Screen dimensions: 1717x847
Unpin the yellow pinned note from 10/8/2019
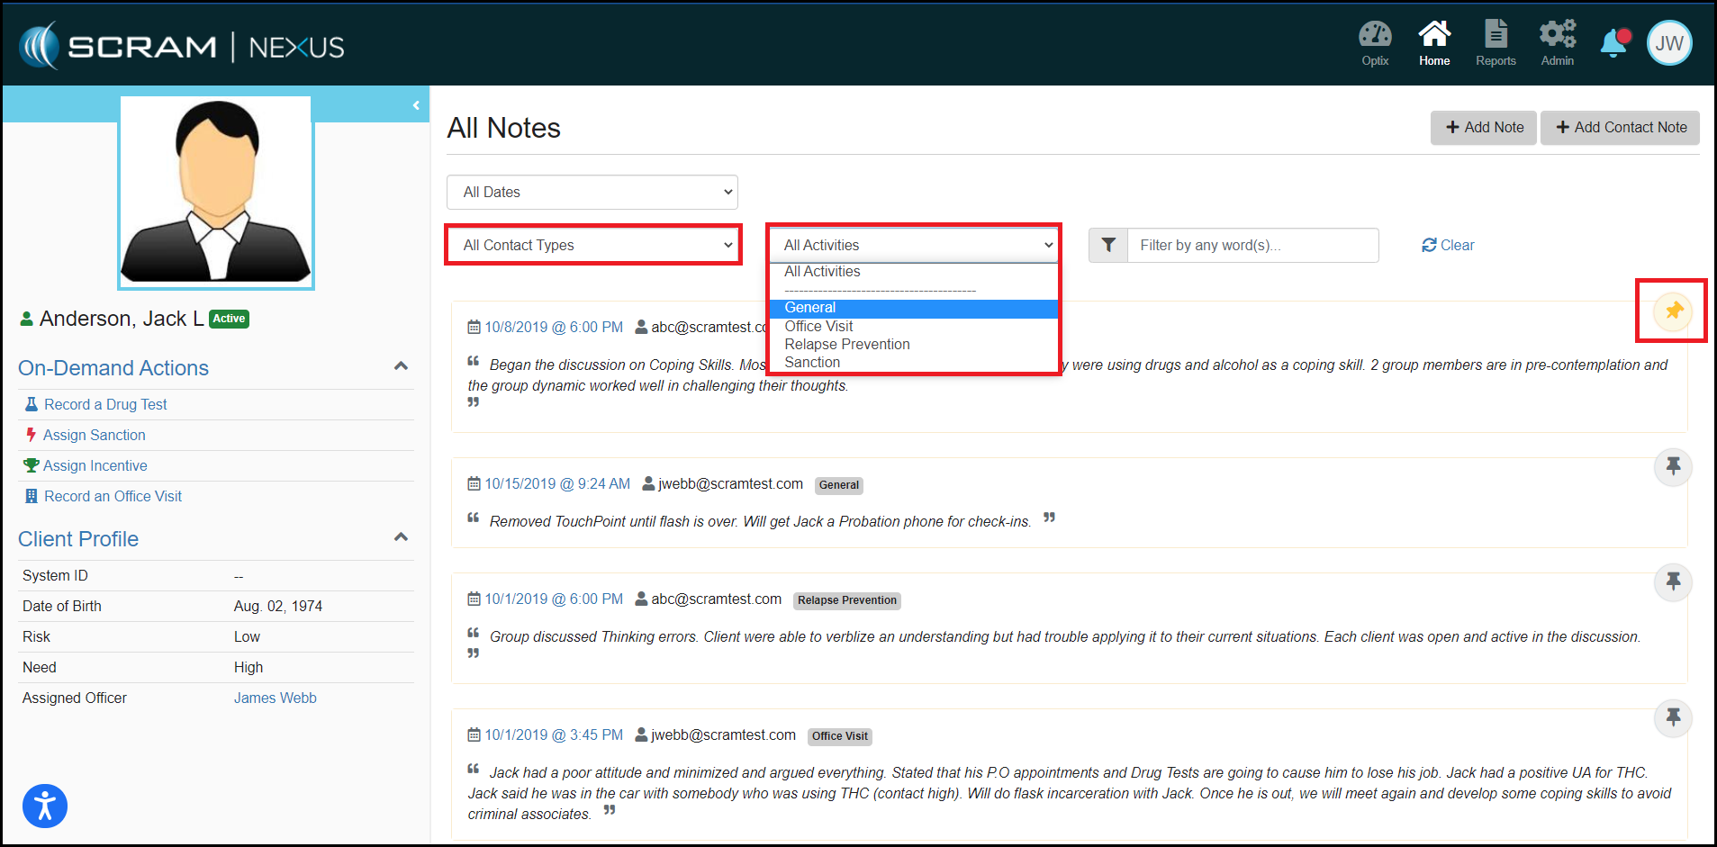(x=1673, y=311)
